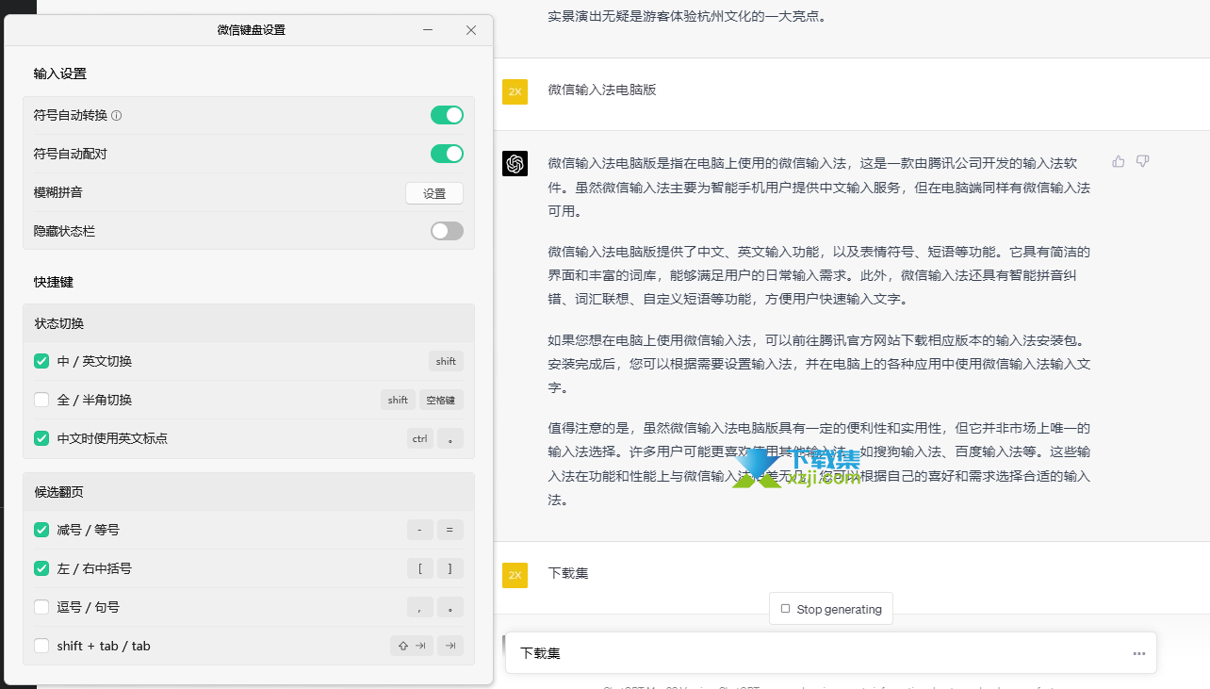Click 空格键 key badge
1210x689 pixels.
click(441, 400)
